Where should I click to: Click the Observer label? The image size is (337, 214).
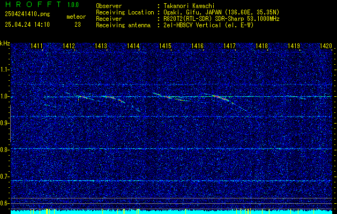click(x=109, y=6)
